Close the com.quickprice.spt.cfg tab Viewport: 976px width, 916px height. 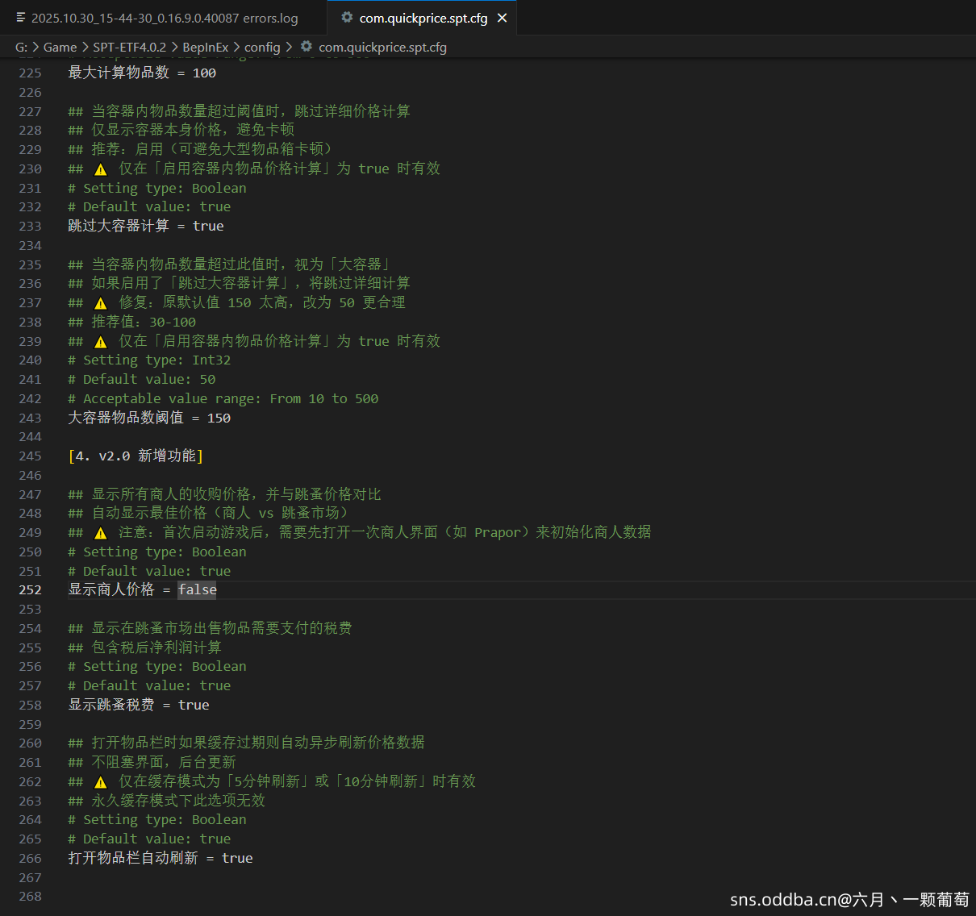(x=502, y=18)
